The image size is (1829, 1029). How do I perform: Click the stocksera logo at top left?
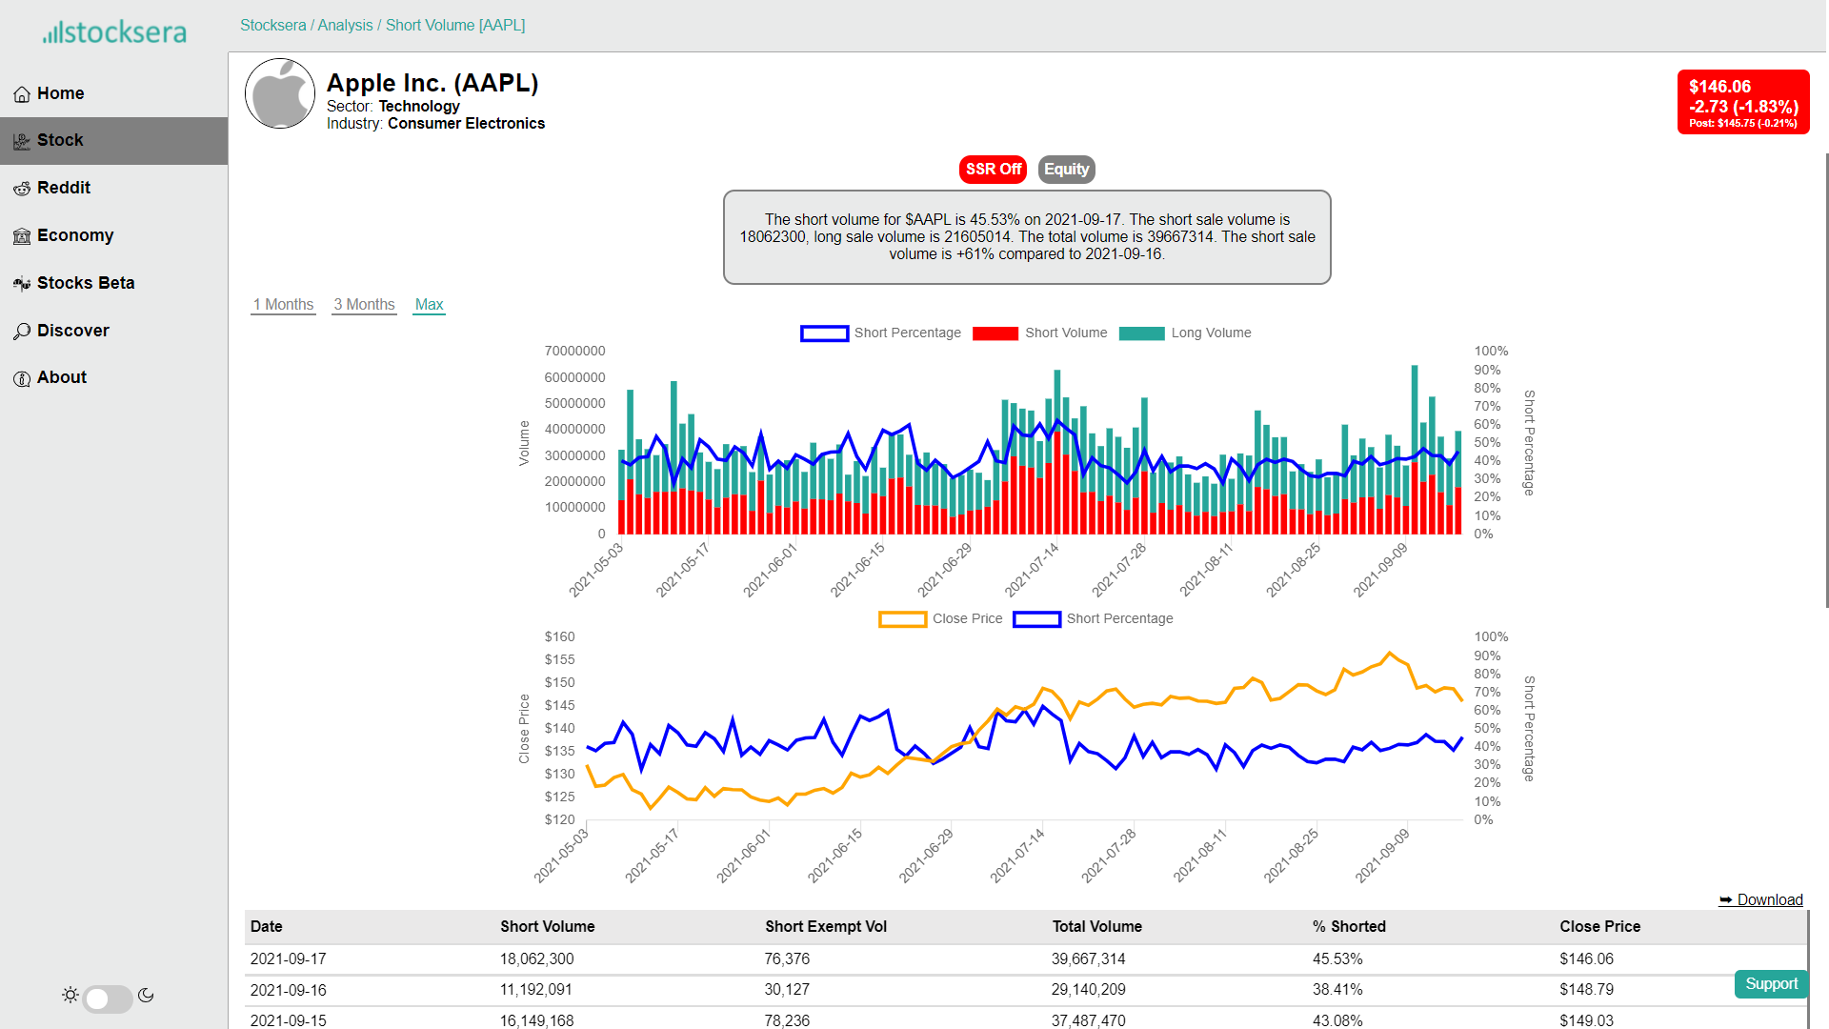(114, 32)
